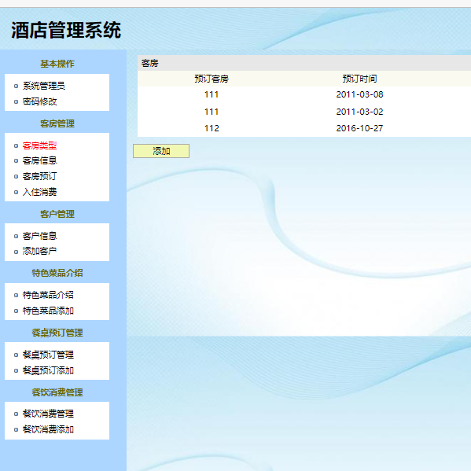Click the 客房 table title bar
The image size is (471, 471).
(304, 63)
